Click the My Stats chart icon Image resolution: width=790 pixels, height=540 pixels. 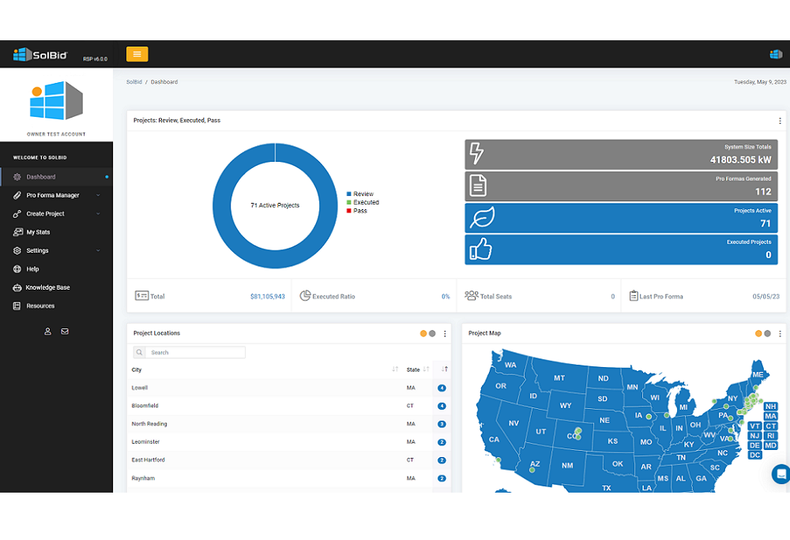pyautogui.click(x=17, y=232)
